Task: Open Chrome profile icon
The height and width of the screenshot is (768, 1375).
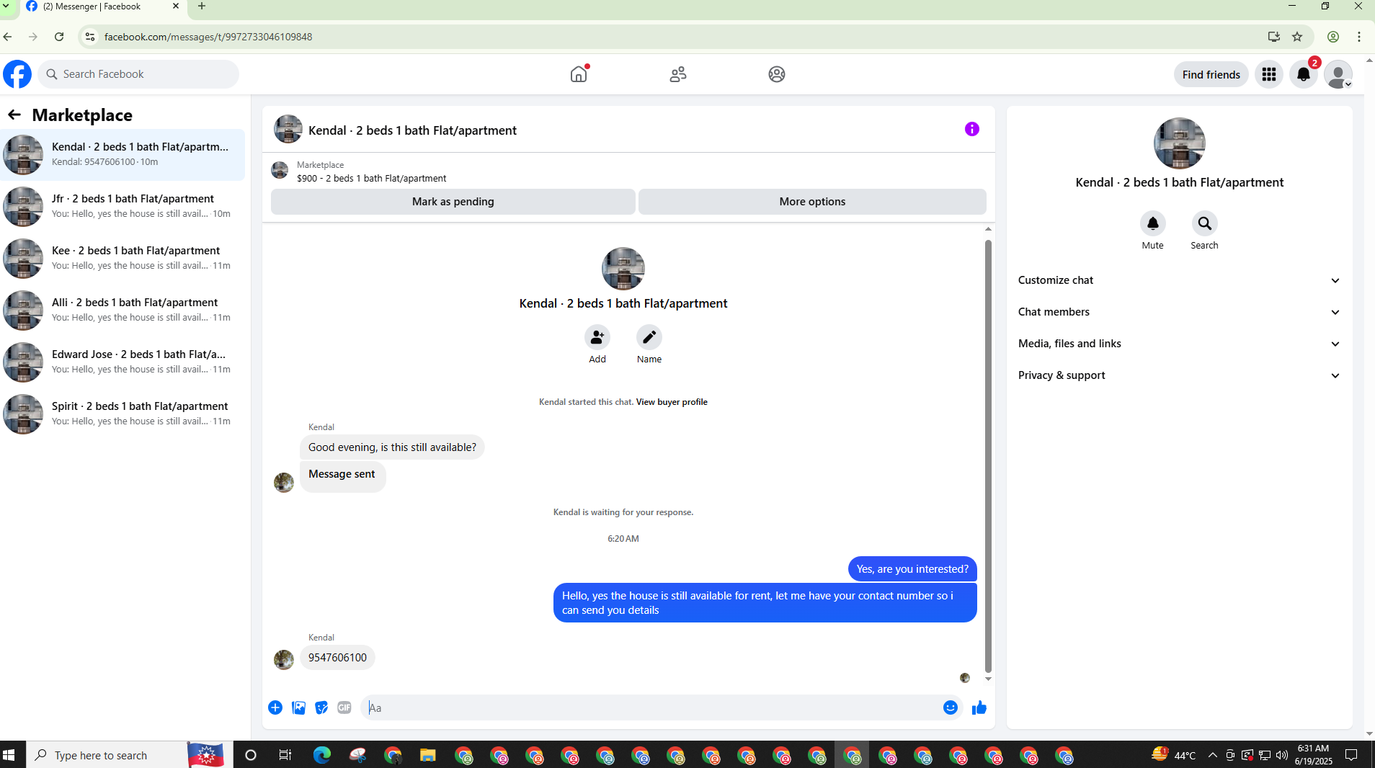Action: click(x=1333, y=37)
